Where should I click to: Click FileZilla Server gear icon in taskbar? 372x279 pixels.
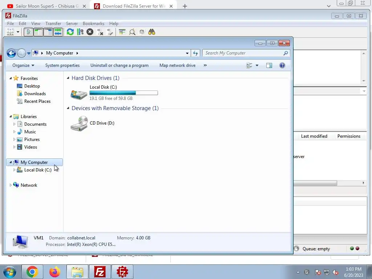(122, 272)
